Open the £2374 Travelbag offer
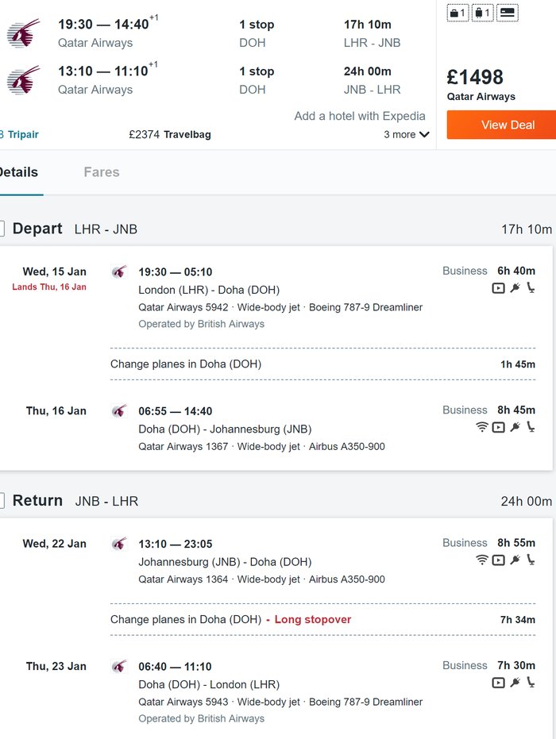The height and width of the screenshot is (739, 556). [x=170, y=135]
